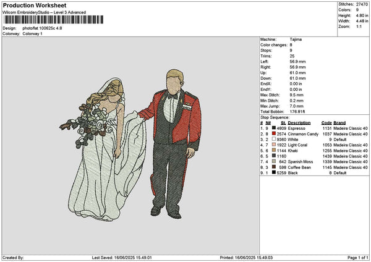The height and width of the screenshot is (262, 371).
Task: Click stitch count '5259' in Black row
Action: coord(281,173)
